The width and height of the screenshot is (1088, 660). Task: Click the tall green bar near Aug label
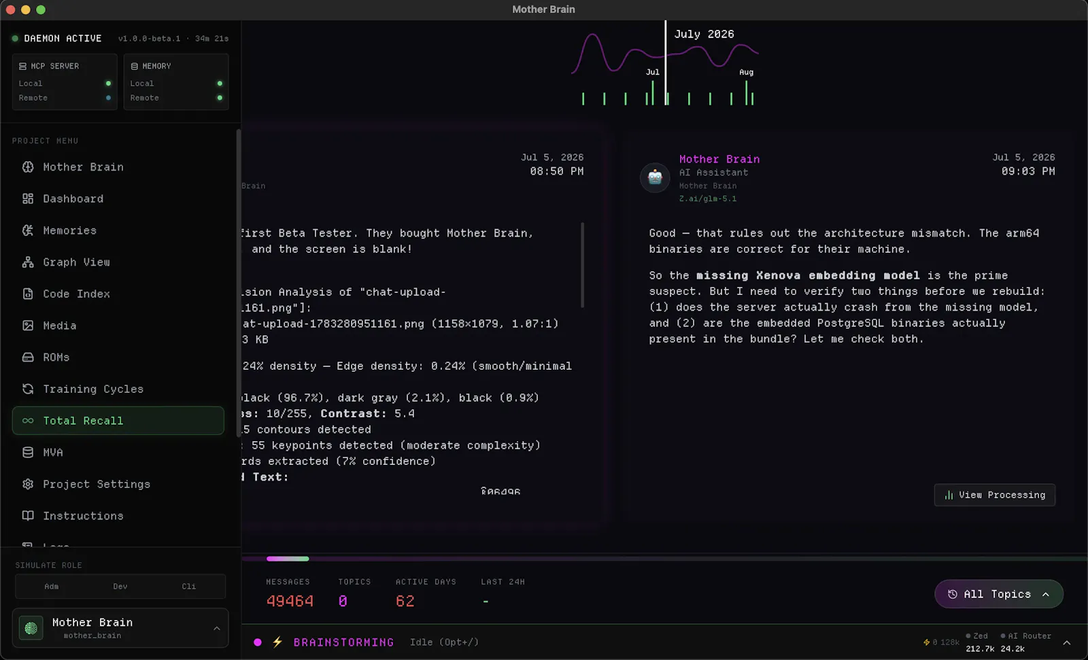pos(746,93)
